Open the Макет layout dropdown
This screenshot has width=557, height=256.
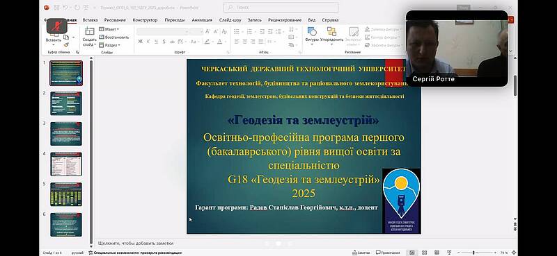tap(109, 29)
